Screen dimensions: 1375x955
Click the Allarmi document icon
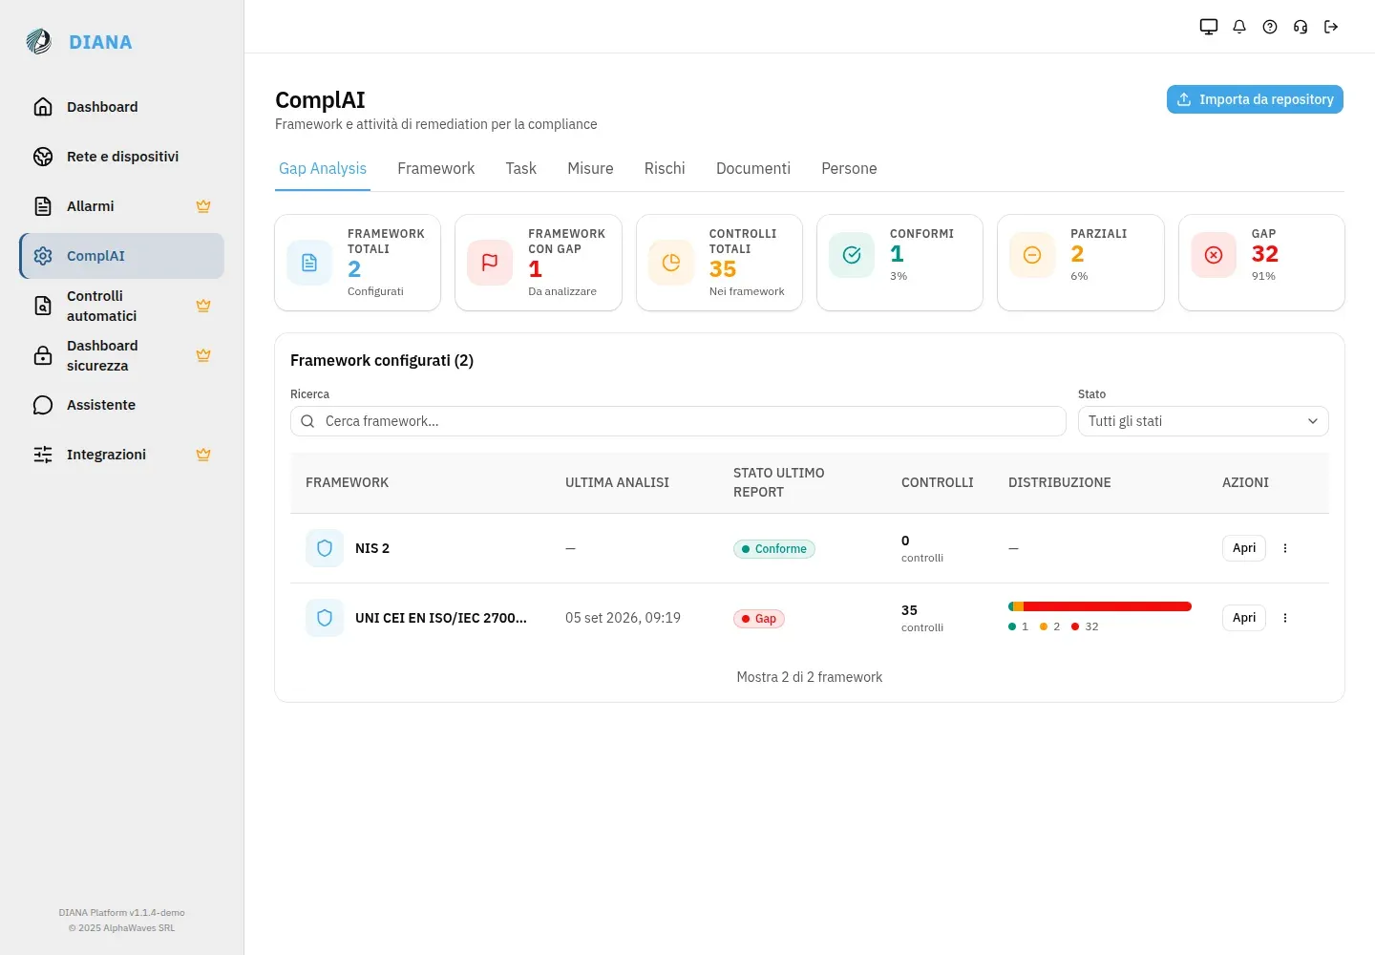point(43,206)
